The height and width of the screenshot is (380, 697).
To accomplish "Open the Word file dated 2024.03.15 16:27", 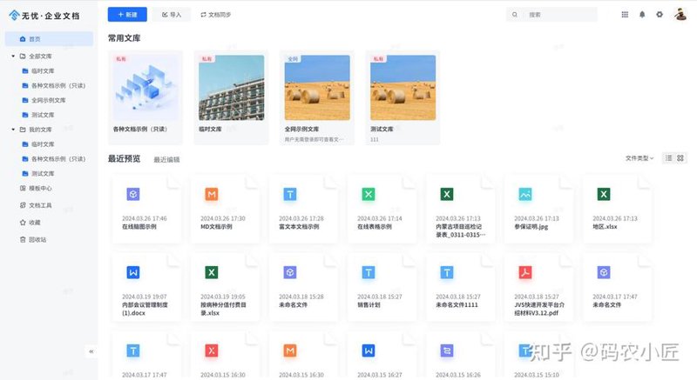I will pyautogui.click(x=369, y=350).
